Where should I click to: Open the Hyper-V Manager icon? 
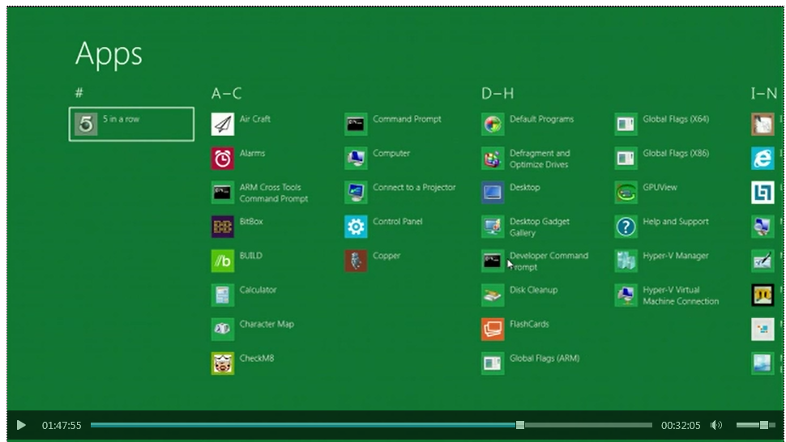point(626,261)
